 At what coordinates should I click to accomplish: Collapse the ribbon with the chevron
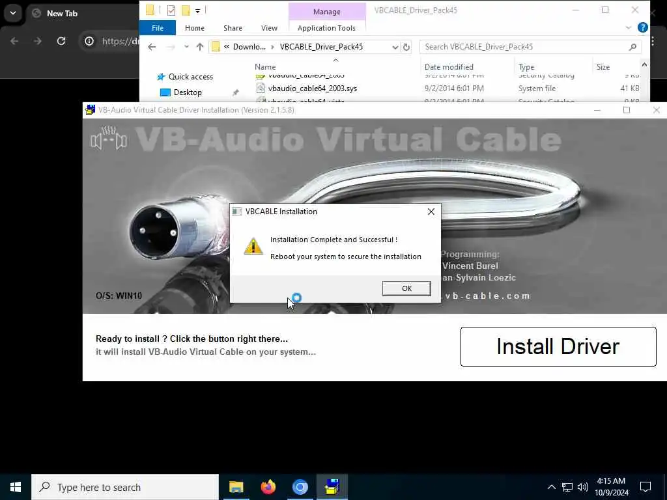(629, 27)
